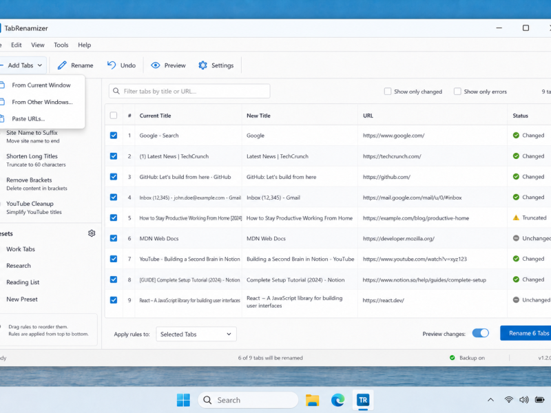Click the https://github.com/ URL cell
The image size is (551, 413).
(x=386, y=177)
